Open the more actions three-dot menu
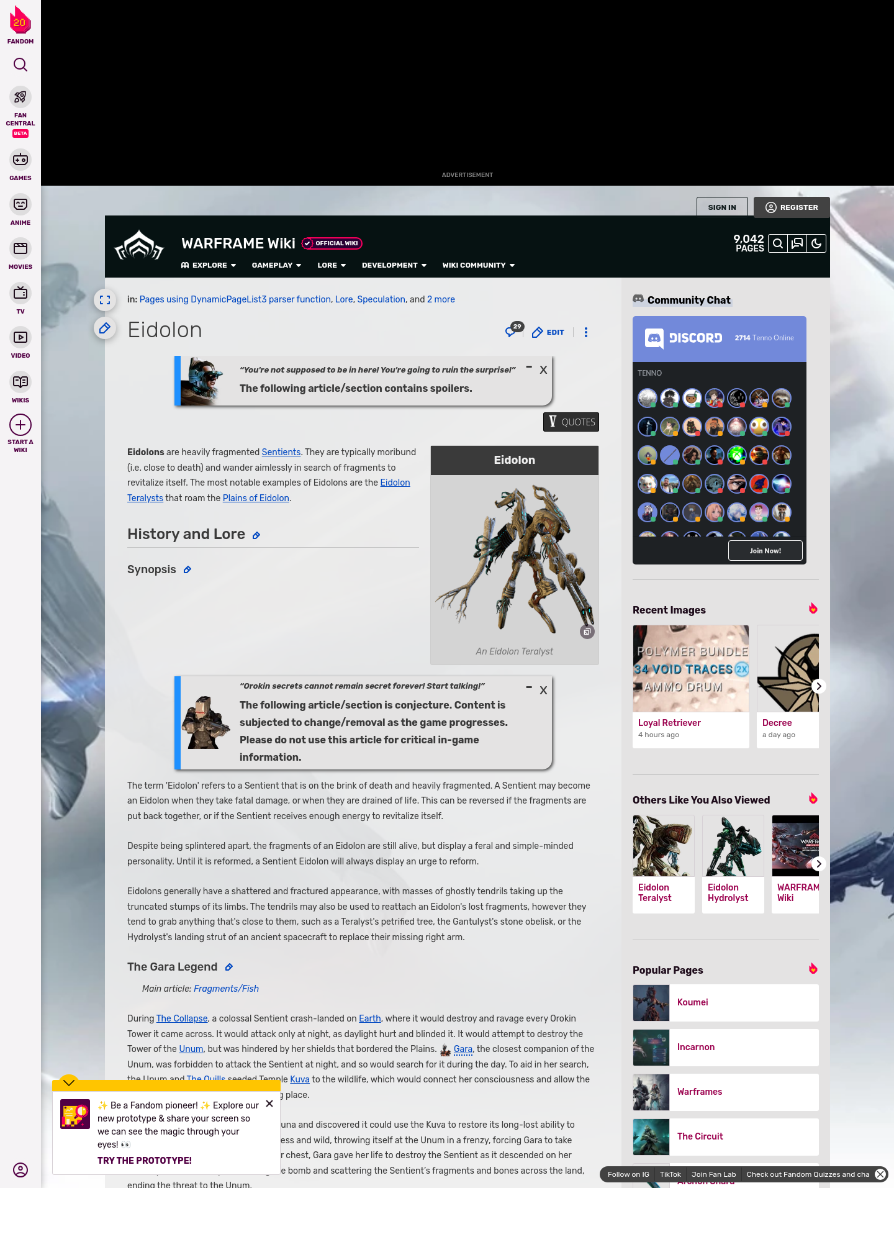This screenshot has width=894, height=1242. point(585,332)
